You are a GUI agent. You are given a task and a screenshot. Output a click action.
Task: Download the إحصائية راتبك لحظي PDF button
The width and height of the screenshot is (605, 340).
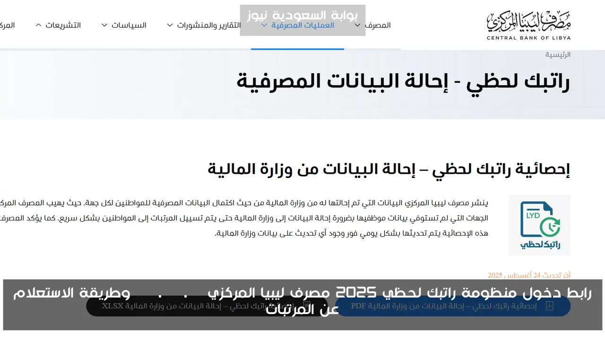pyautogui.click(x=453, y=306)
